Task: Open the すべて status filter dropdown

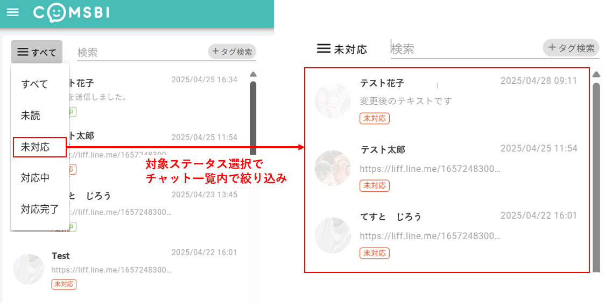Action: [37, 52]
